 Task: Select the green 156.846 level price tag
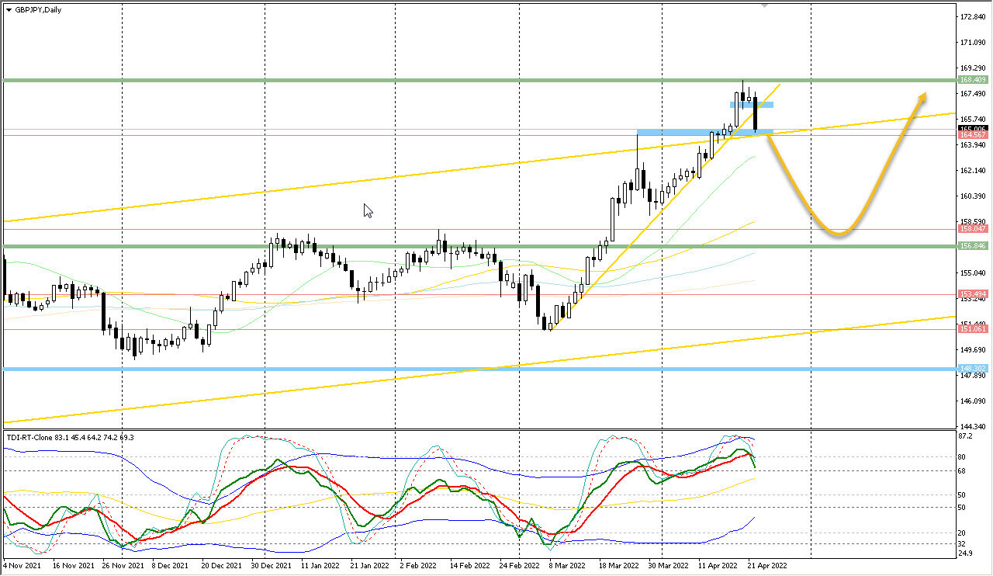[973, 246]
